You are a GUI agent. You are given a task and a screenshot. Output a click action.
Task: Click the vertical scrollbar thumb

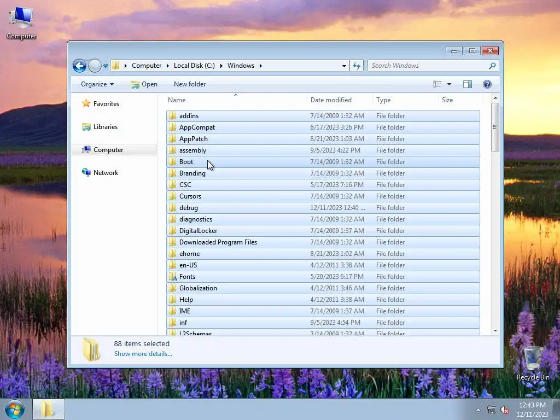(495, 127)
